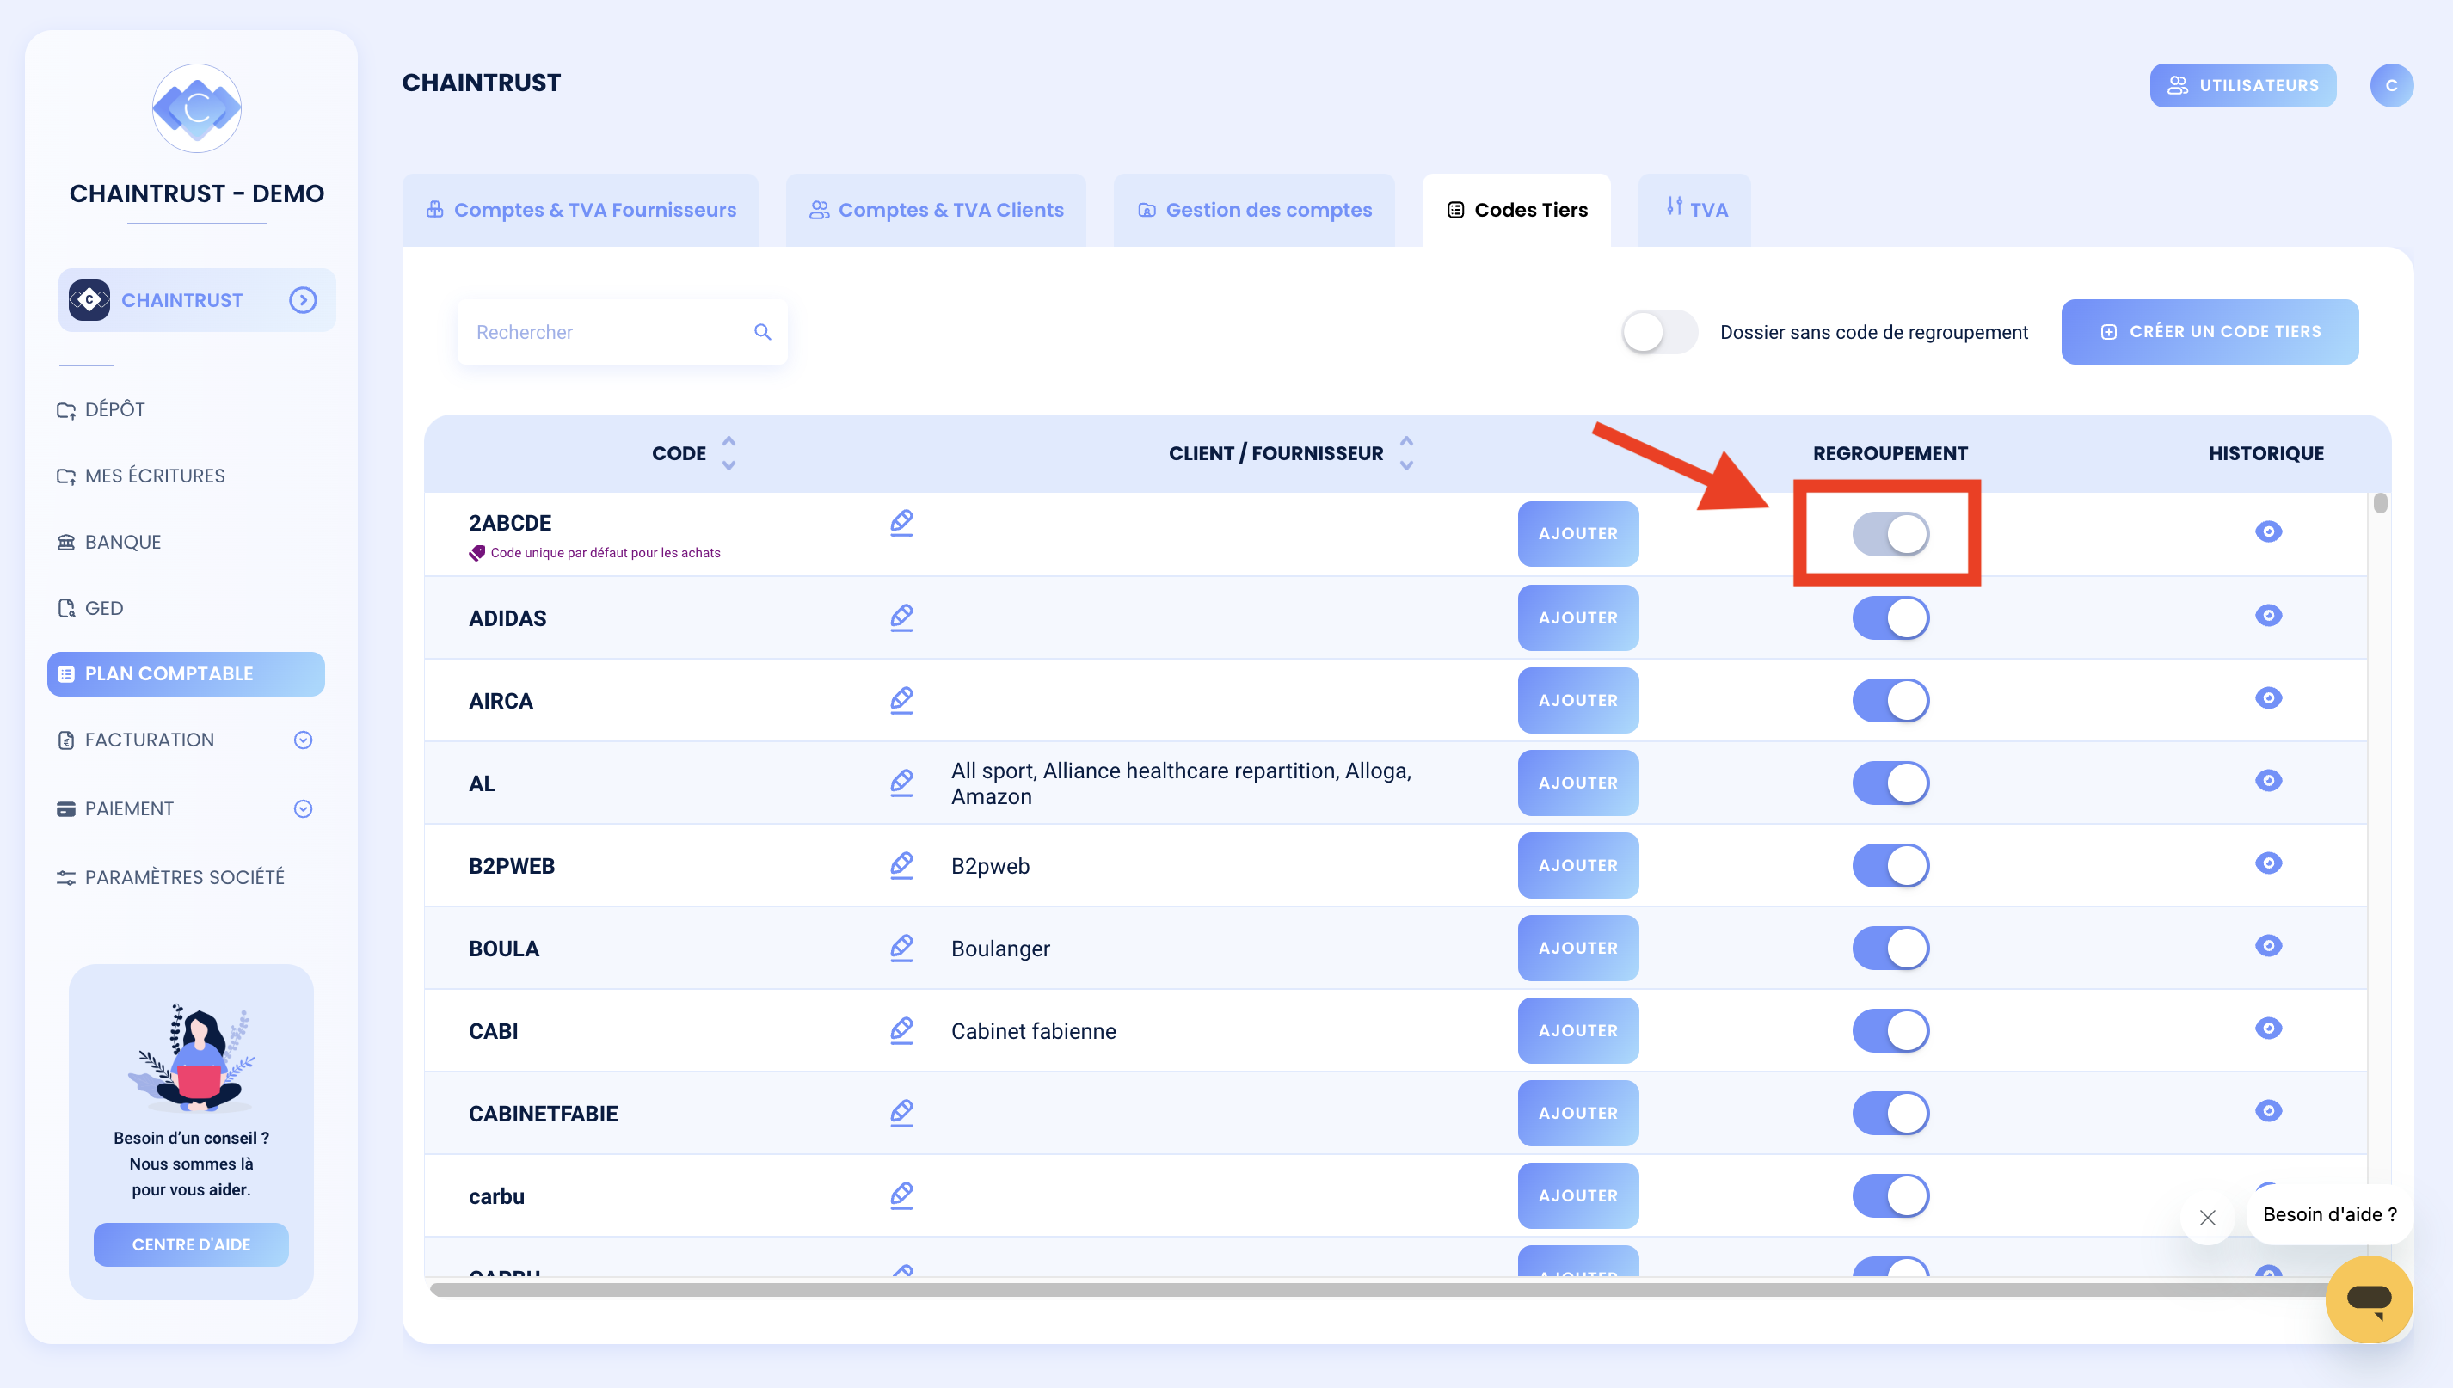Disable regroupement for ADIDAS
2453x1388 pixels.
(x=1890, y=617)
